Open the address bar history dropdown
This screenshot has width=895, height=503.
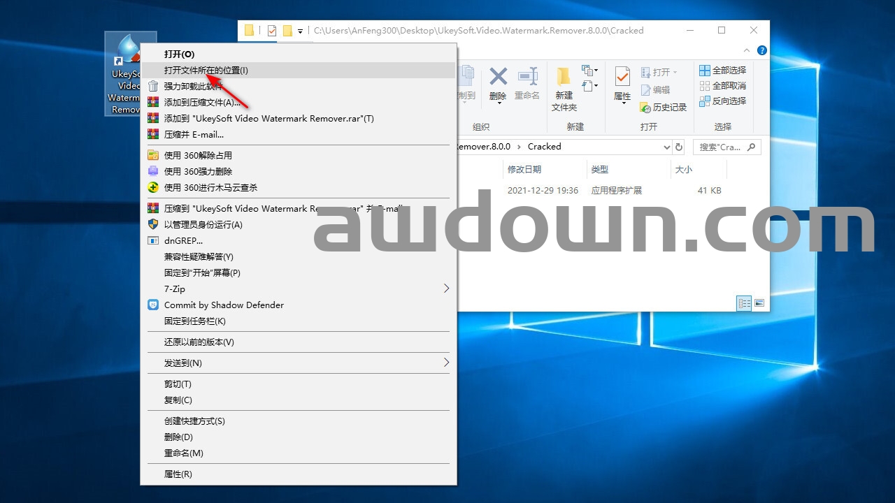(x=666, y=147)
